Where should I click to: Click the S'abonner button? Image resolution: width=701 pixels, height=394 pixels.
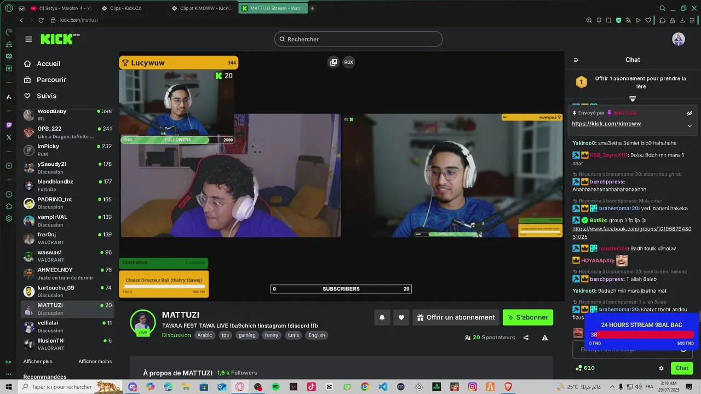click(x=528, y=317)
